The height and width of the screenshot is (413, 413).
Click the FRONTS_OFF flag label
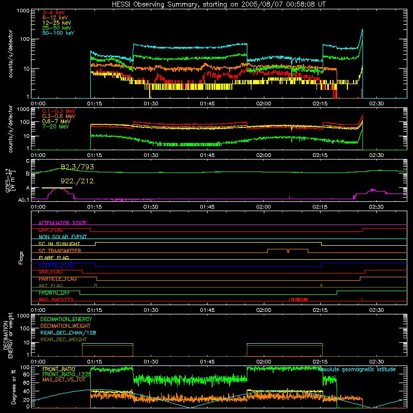tap(55, 293)
